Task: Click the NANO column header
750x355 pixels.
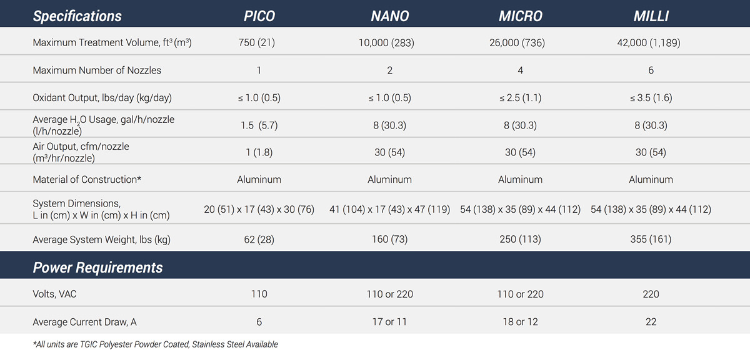Action: pyautogui.click(x=390, y=16)
